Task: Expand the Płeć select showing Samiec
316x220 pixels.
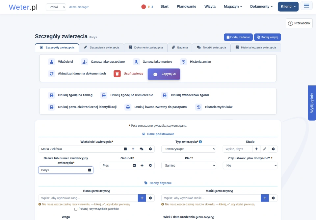Action: click(x=189, y=166)
